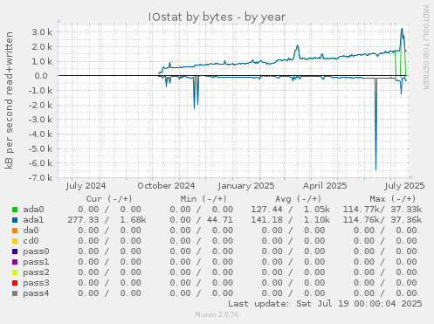Click the 'ada0' legend label
The height and width of the screenshot is (324, 434).
[x=33, y=210]
